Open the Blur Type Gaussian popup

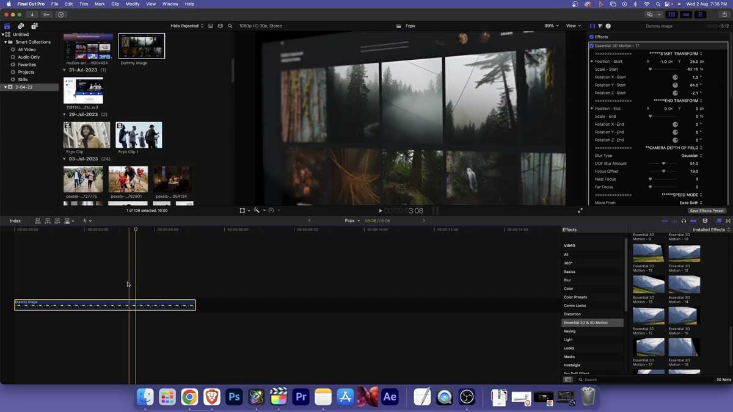[691, 156]
